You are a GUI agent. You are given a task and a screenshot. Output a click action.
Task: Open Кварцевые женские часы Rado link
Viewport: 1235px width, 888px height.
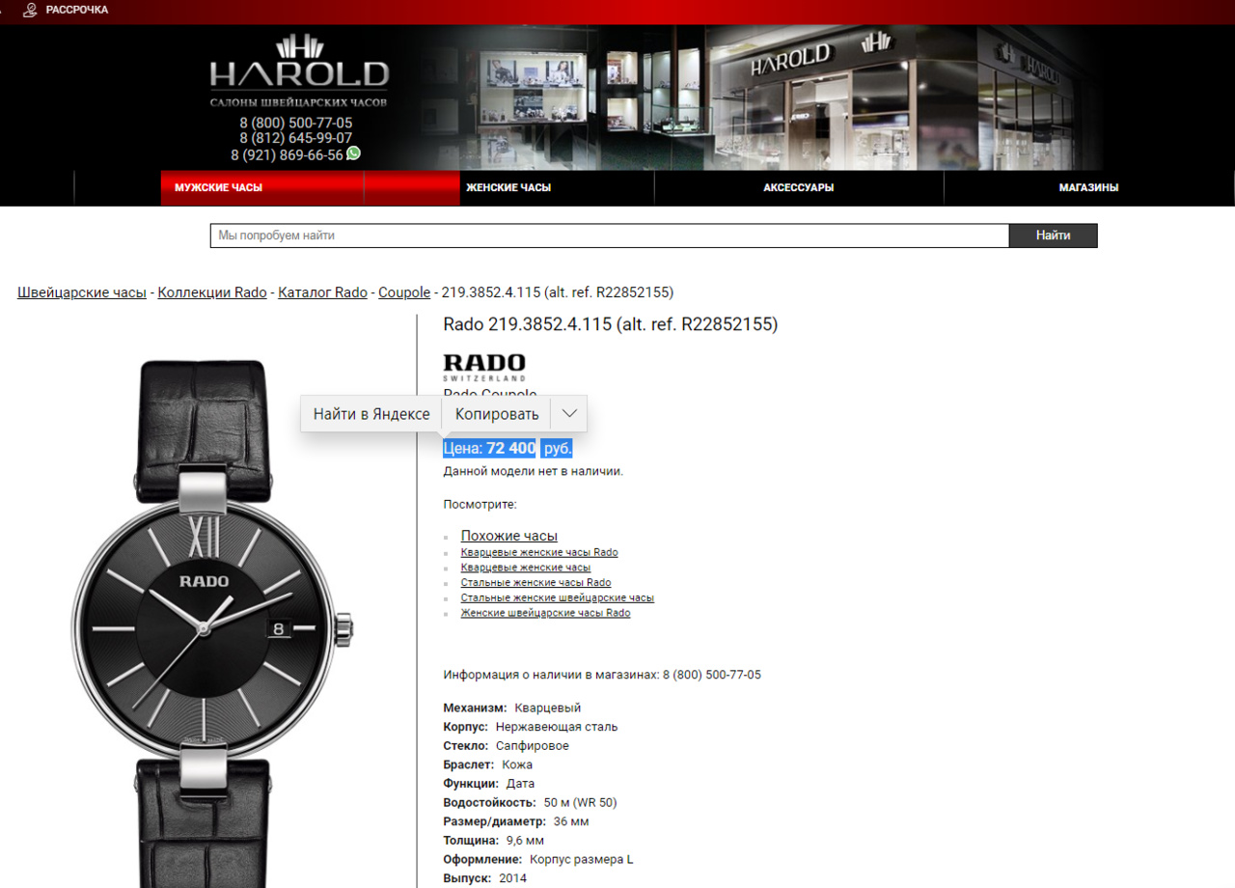(539, 552)
